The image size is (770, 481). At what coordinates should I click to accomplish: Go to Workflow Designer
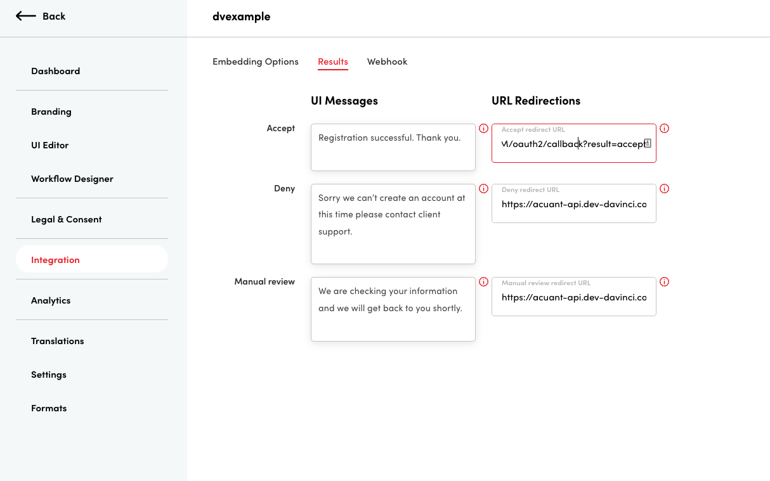tap(72, 179)
